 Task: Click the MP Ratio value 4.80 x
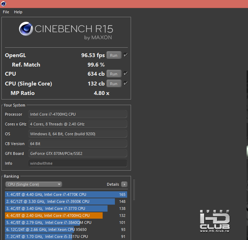coord(102,93)
